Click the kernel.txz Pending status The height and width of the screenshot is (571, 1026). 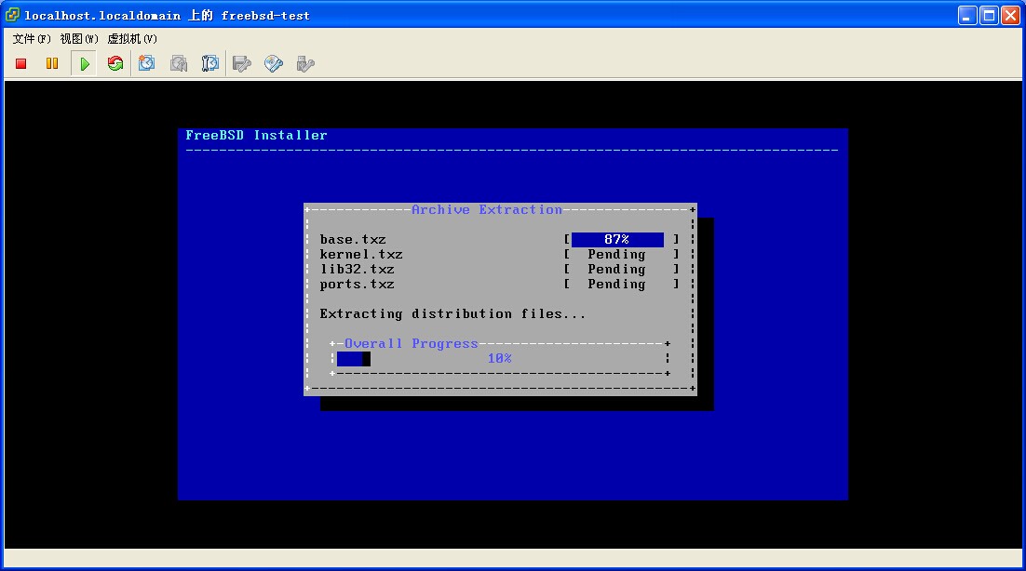616,255
